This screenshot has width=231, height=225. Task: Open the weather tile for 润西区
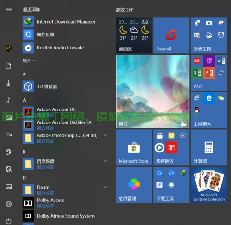point(134,35)
